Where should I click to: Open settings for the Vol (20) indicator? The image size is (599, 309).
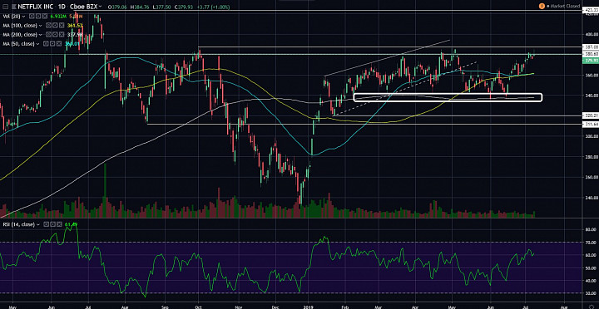coord(38,16)
